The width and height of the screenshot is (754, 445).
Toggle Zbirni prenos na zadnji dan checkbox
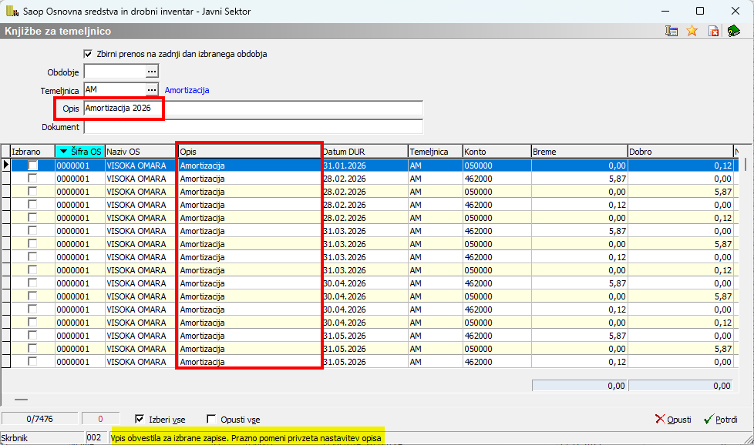click(88, 54)
